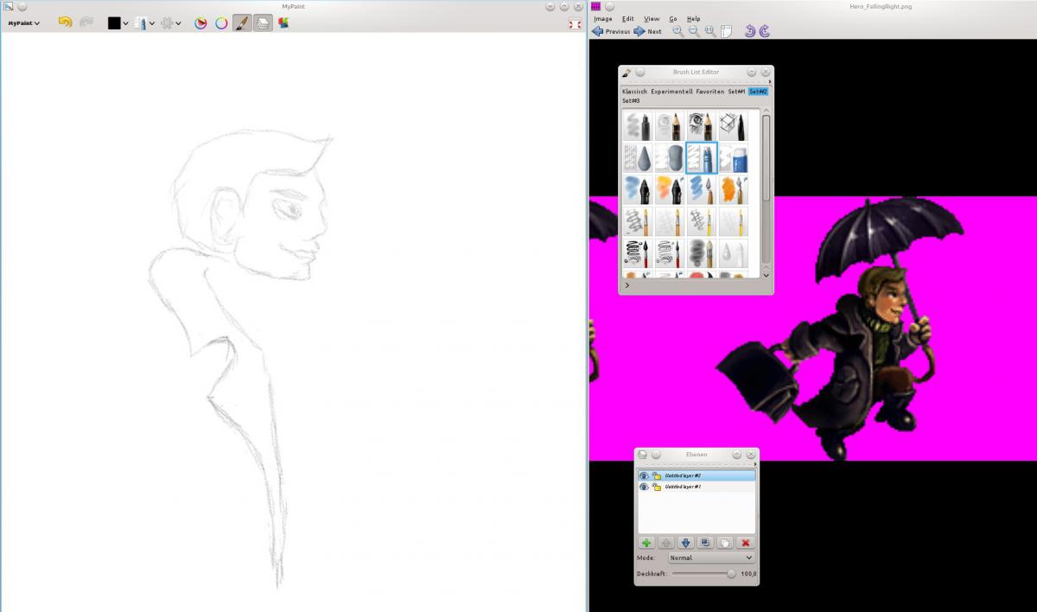Click the undo arrow in MyPaint toolbar
This screenshot has width=1037, height=612.
click(x=65, y=22)
